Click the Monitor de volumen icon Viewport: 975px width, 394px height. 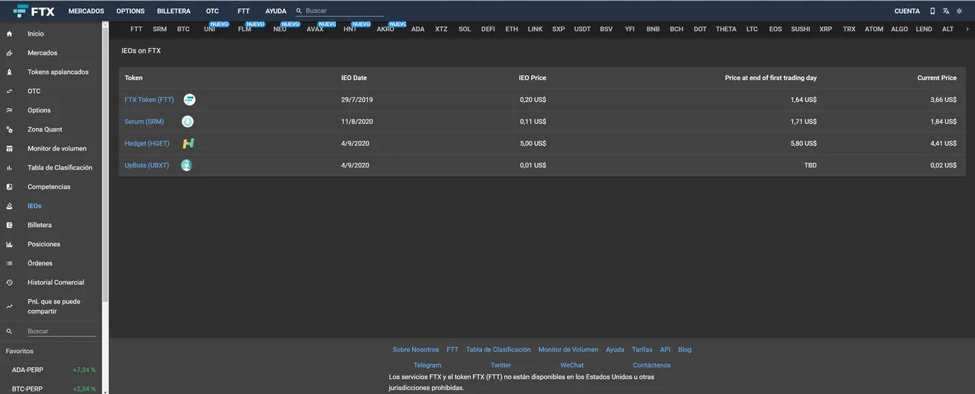[x=9, y=148]
